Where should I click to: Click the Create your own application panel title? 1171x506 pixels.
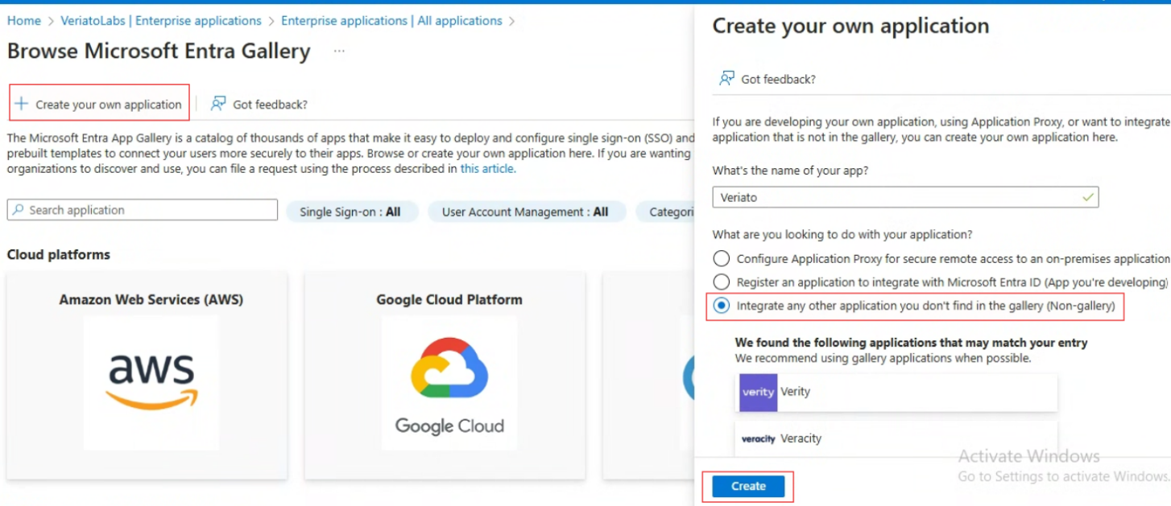pyautogui.click(x=850, y=26)
